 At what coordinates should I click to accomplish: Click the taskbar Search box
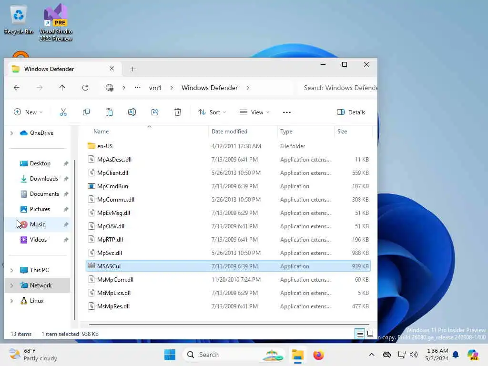click(234, 355)
